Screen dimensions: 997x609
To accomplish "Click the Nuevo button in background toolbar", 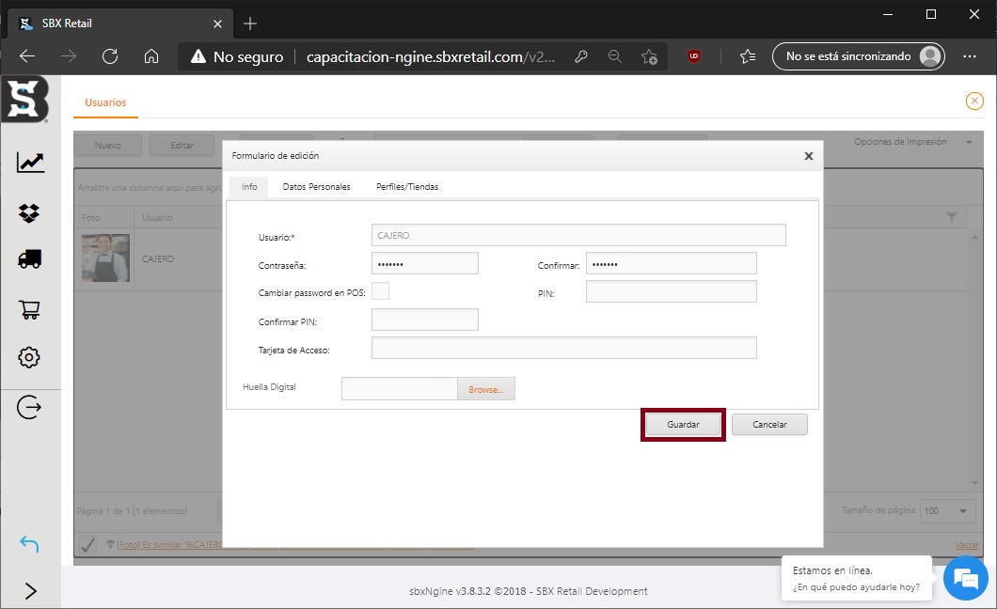I will click(107, 146).
